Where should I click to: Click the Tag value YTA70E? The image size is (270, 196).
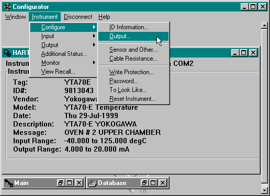click(x=77, y=82)
